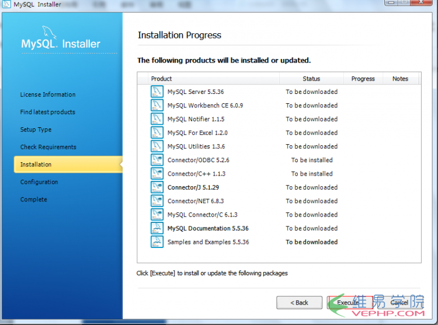Screen dimensions: 438x325
Task: Click the MySQL dolphin logo
Action: (x=50, y=33)
